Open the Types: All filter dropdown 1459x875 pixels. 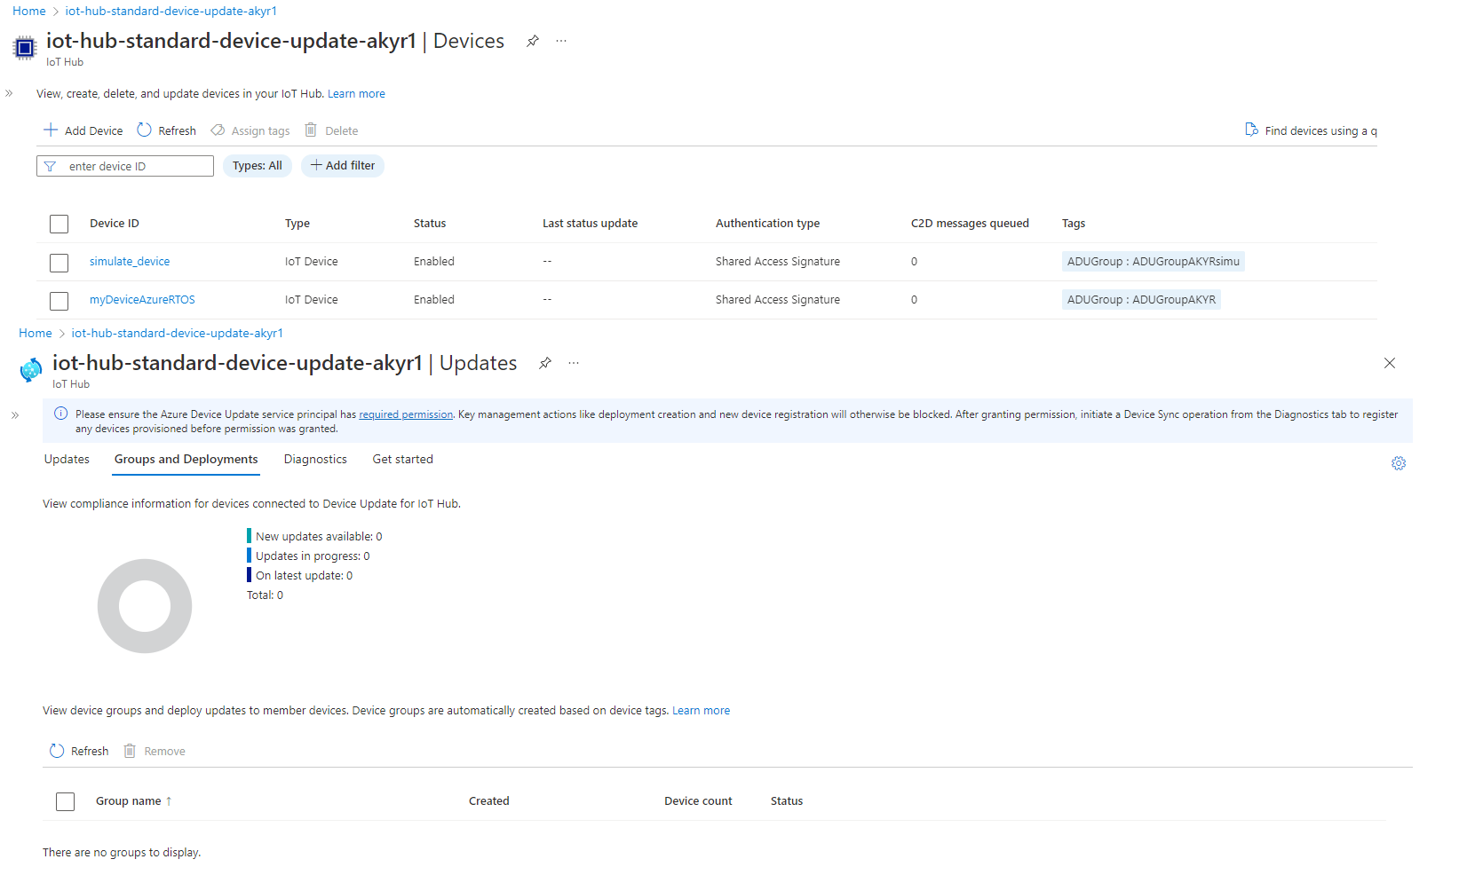[x=257, y=165]
